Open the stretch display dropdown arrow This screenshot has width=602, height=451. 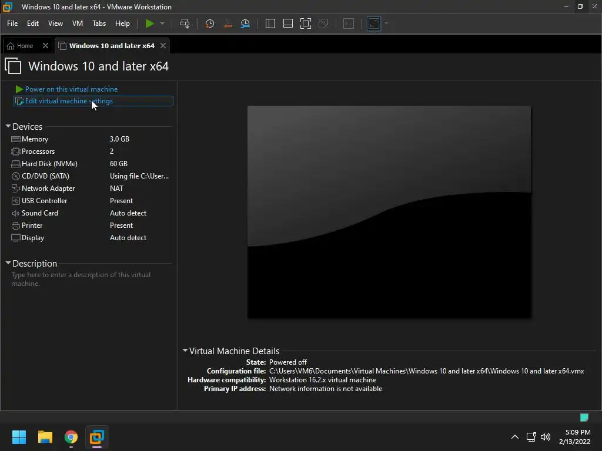[x=386, y=23]
